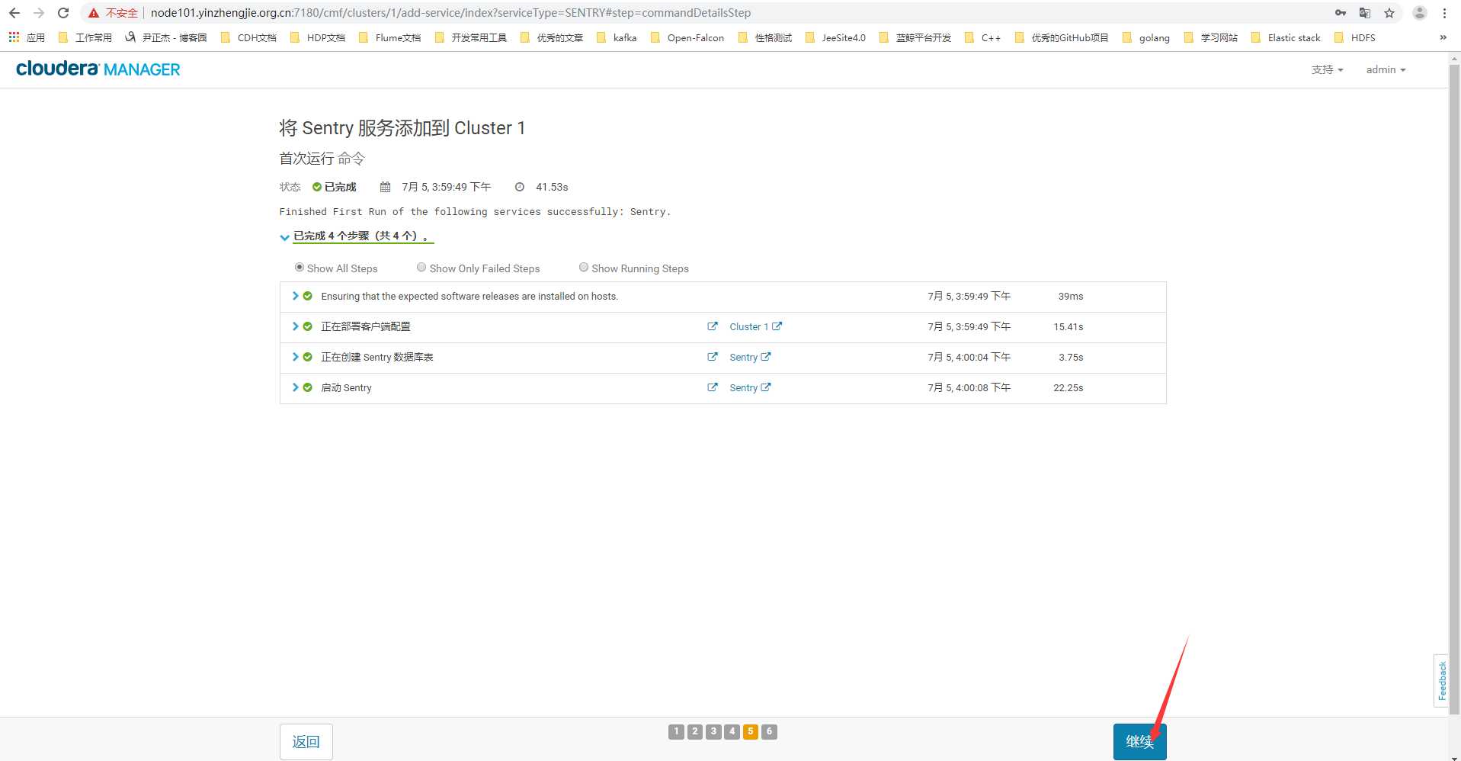
Task: Open the external link icon beside 正在创建 Sentry 数据库表
Action: pyautogui.click(x=713, y=357)
